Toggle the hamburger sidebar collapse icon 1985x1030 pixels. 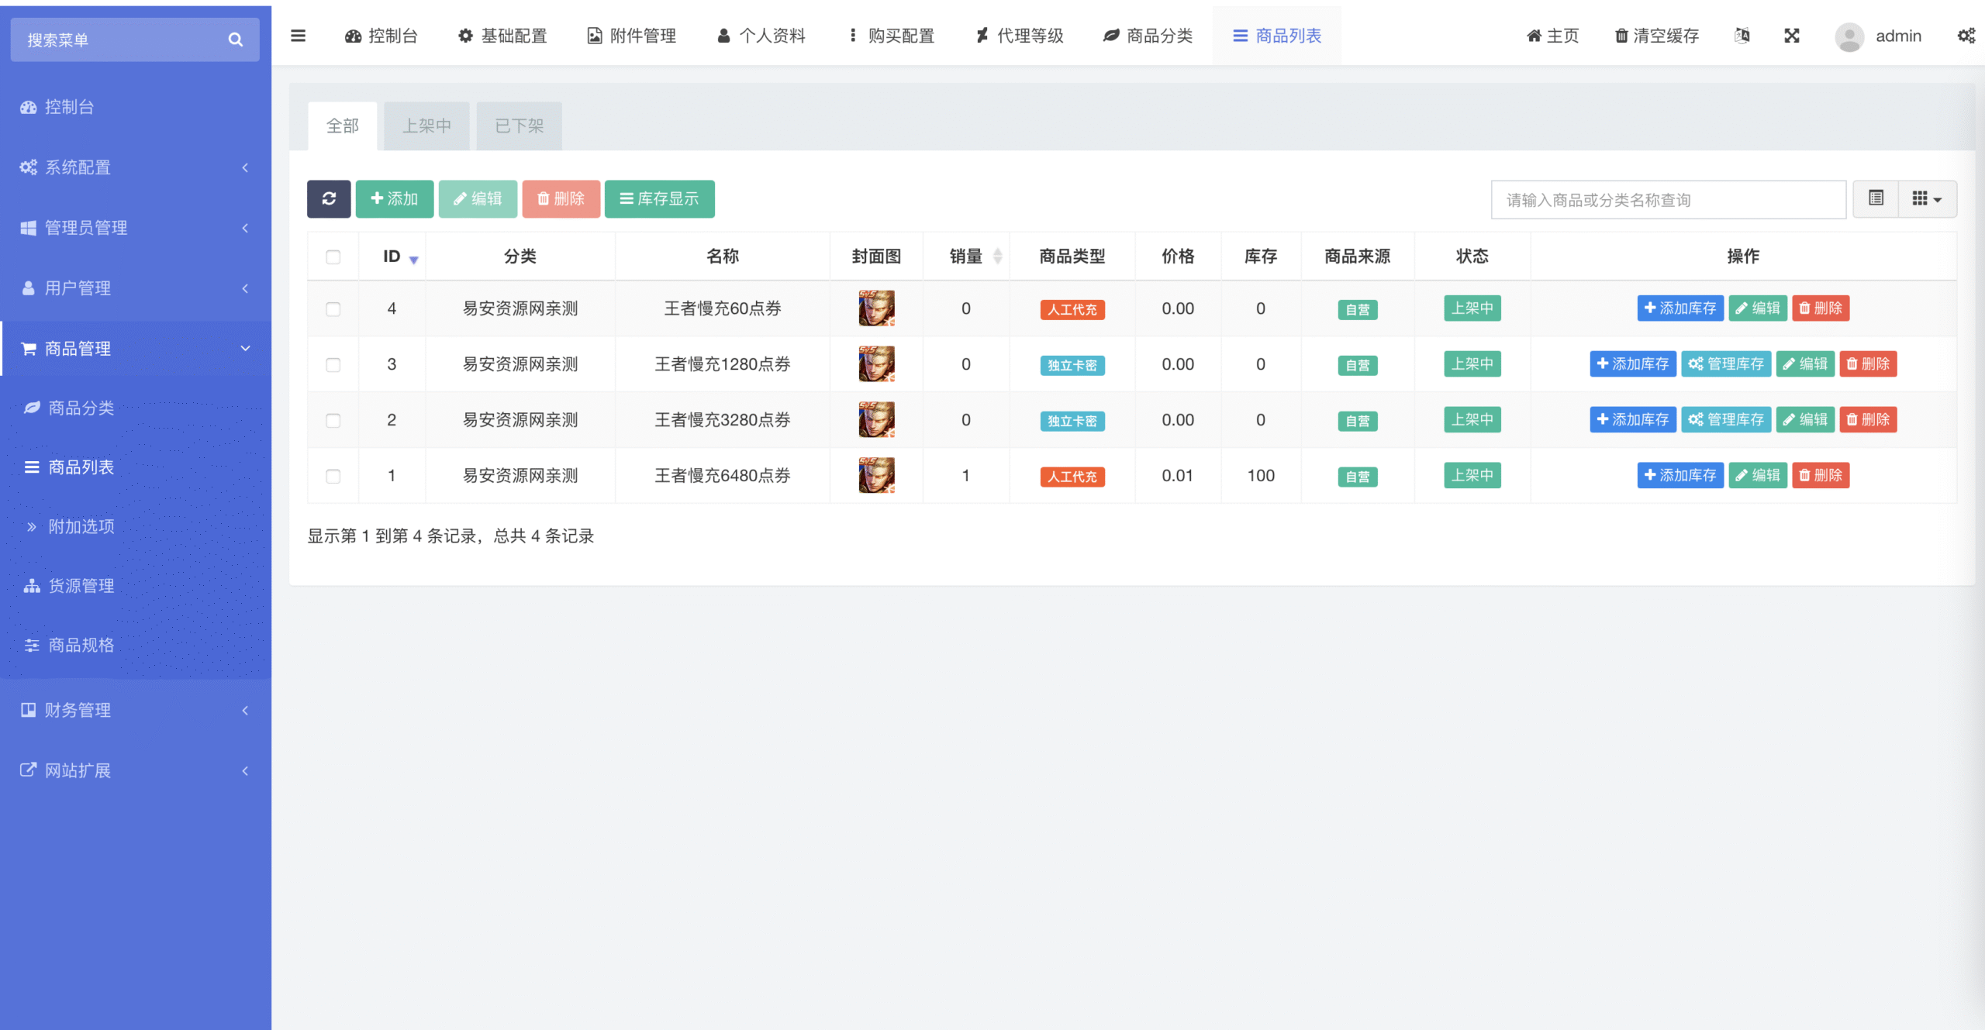tap(298, 36)
